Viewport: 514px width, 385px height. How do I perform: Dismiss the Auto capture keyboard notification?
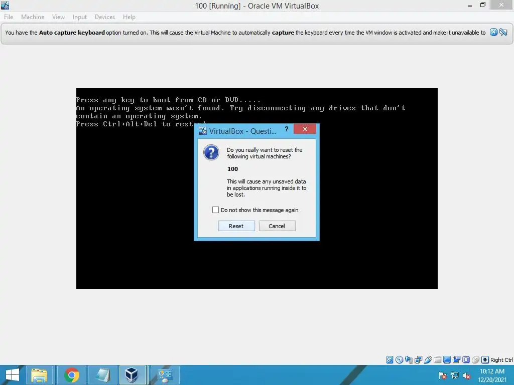pos(494,32)
